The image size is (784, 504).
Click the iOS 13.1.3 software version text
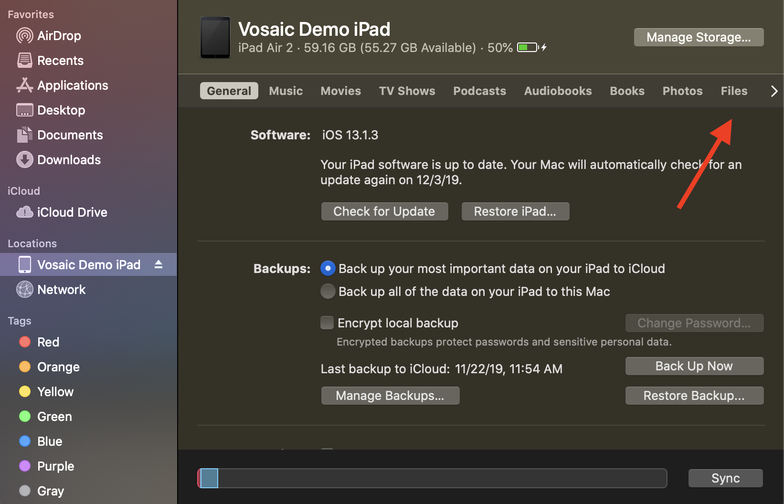tap(350, 135)
